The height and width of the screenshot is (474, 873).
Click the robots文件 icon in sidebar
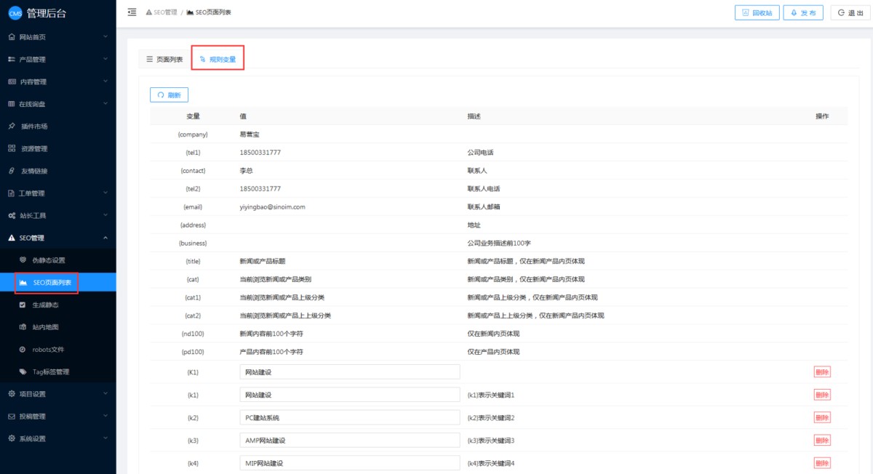pos(23,350)
